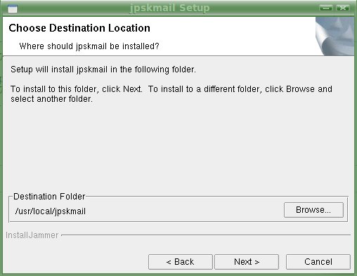Screen dimensions: 357x276
Task: Click the "select another folder." text line
Action: (51, 99)
